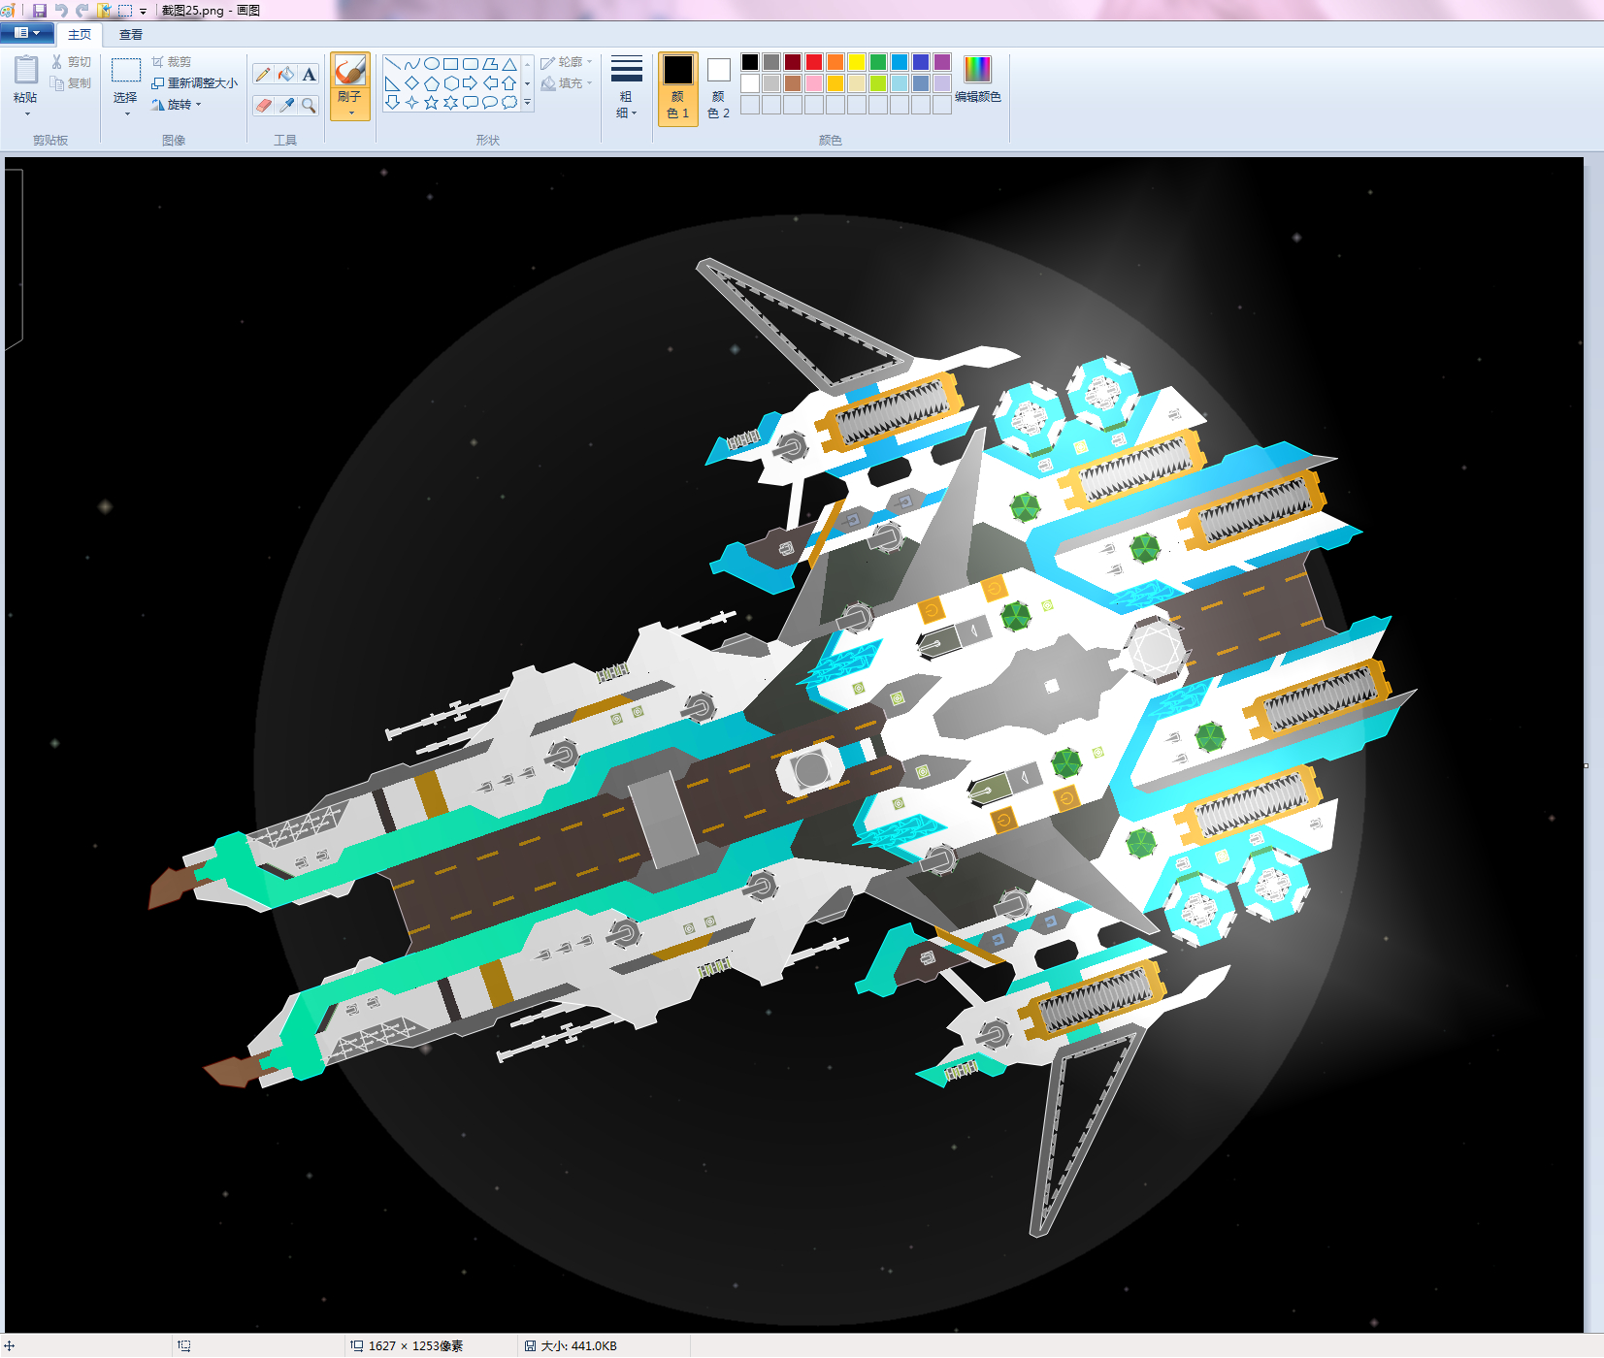Pick the Oval shape

(432, 64)
